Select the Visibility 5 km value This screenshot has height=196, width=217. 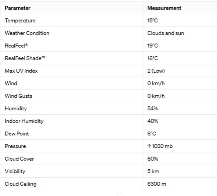[x=153, y=171]
